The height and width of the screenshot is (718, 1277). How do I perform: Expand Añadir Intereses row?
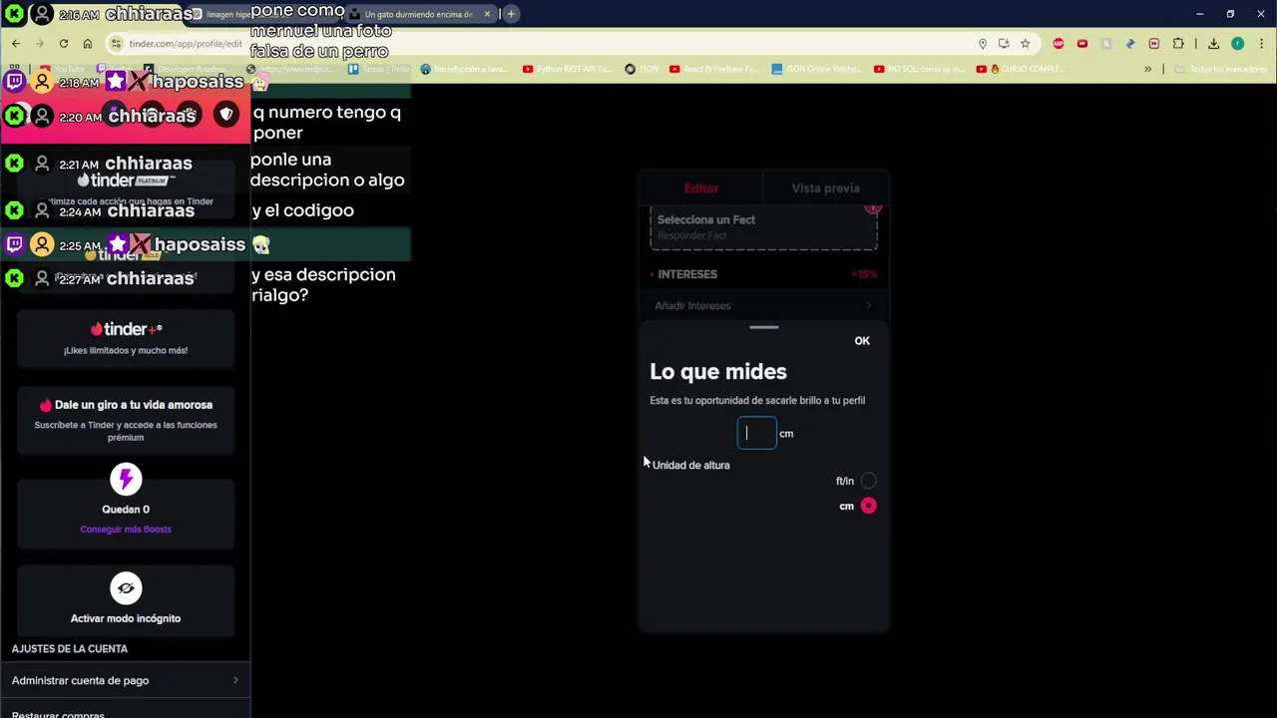point(763,306)
